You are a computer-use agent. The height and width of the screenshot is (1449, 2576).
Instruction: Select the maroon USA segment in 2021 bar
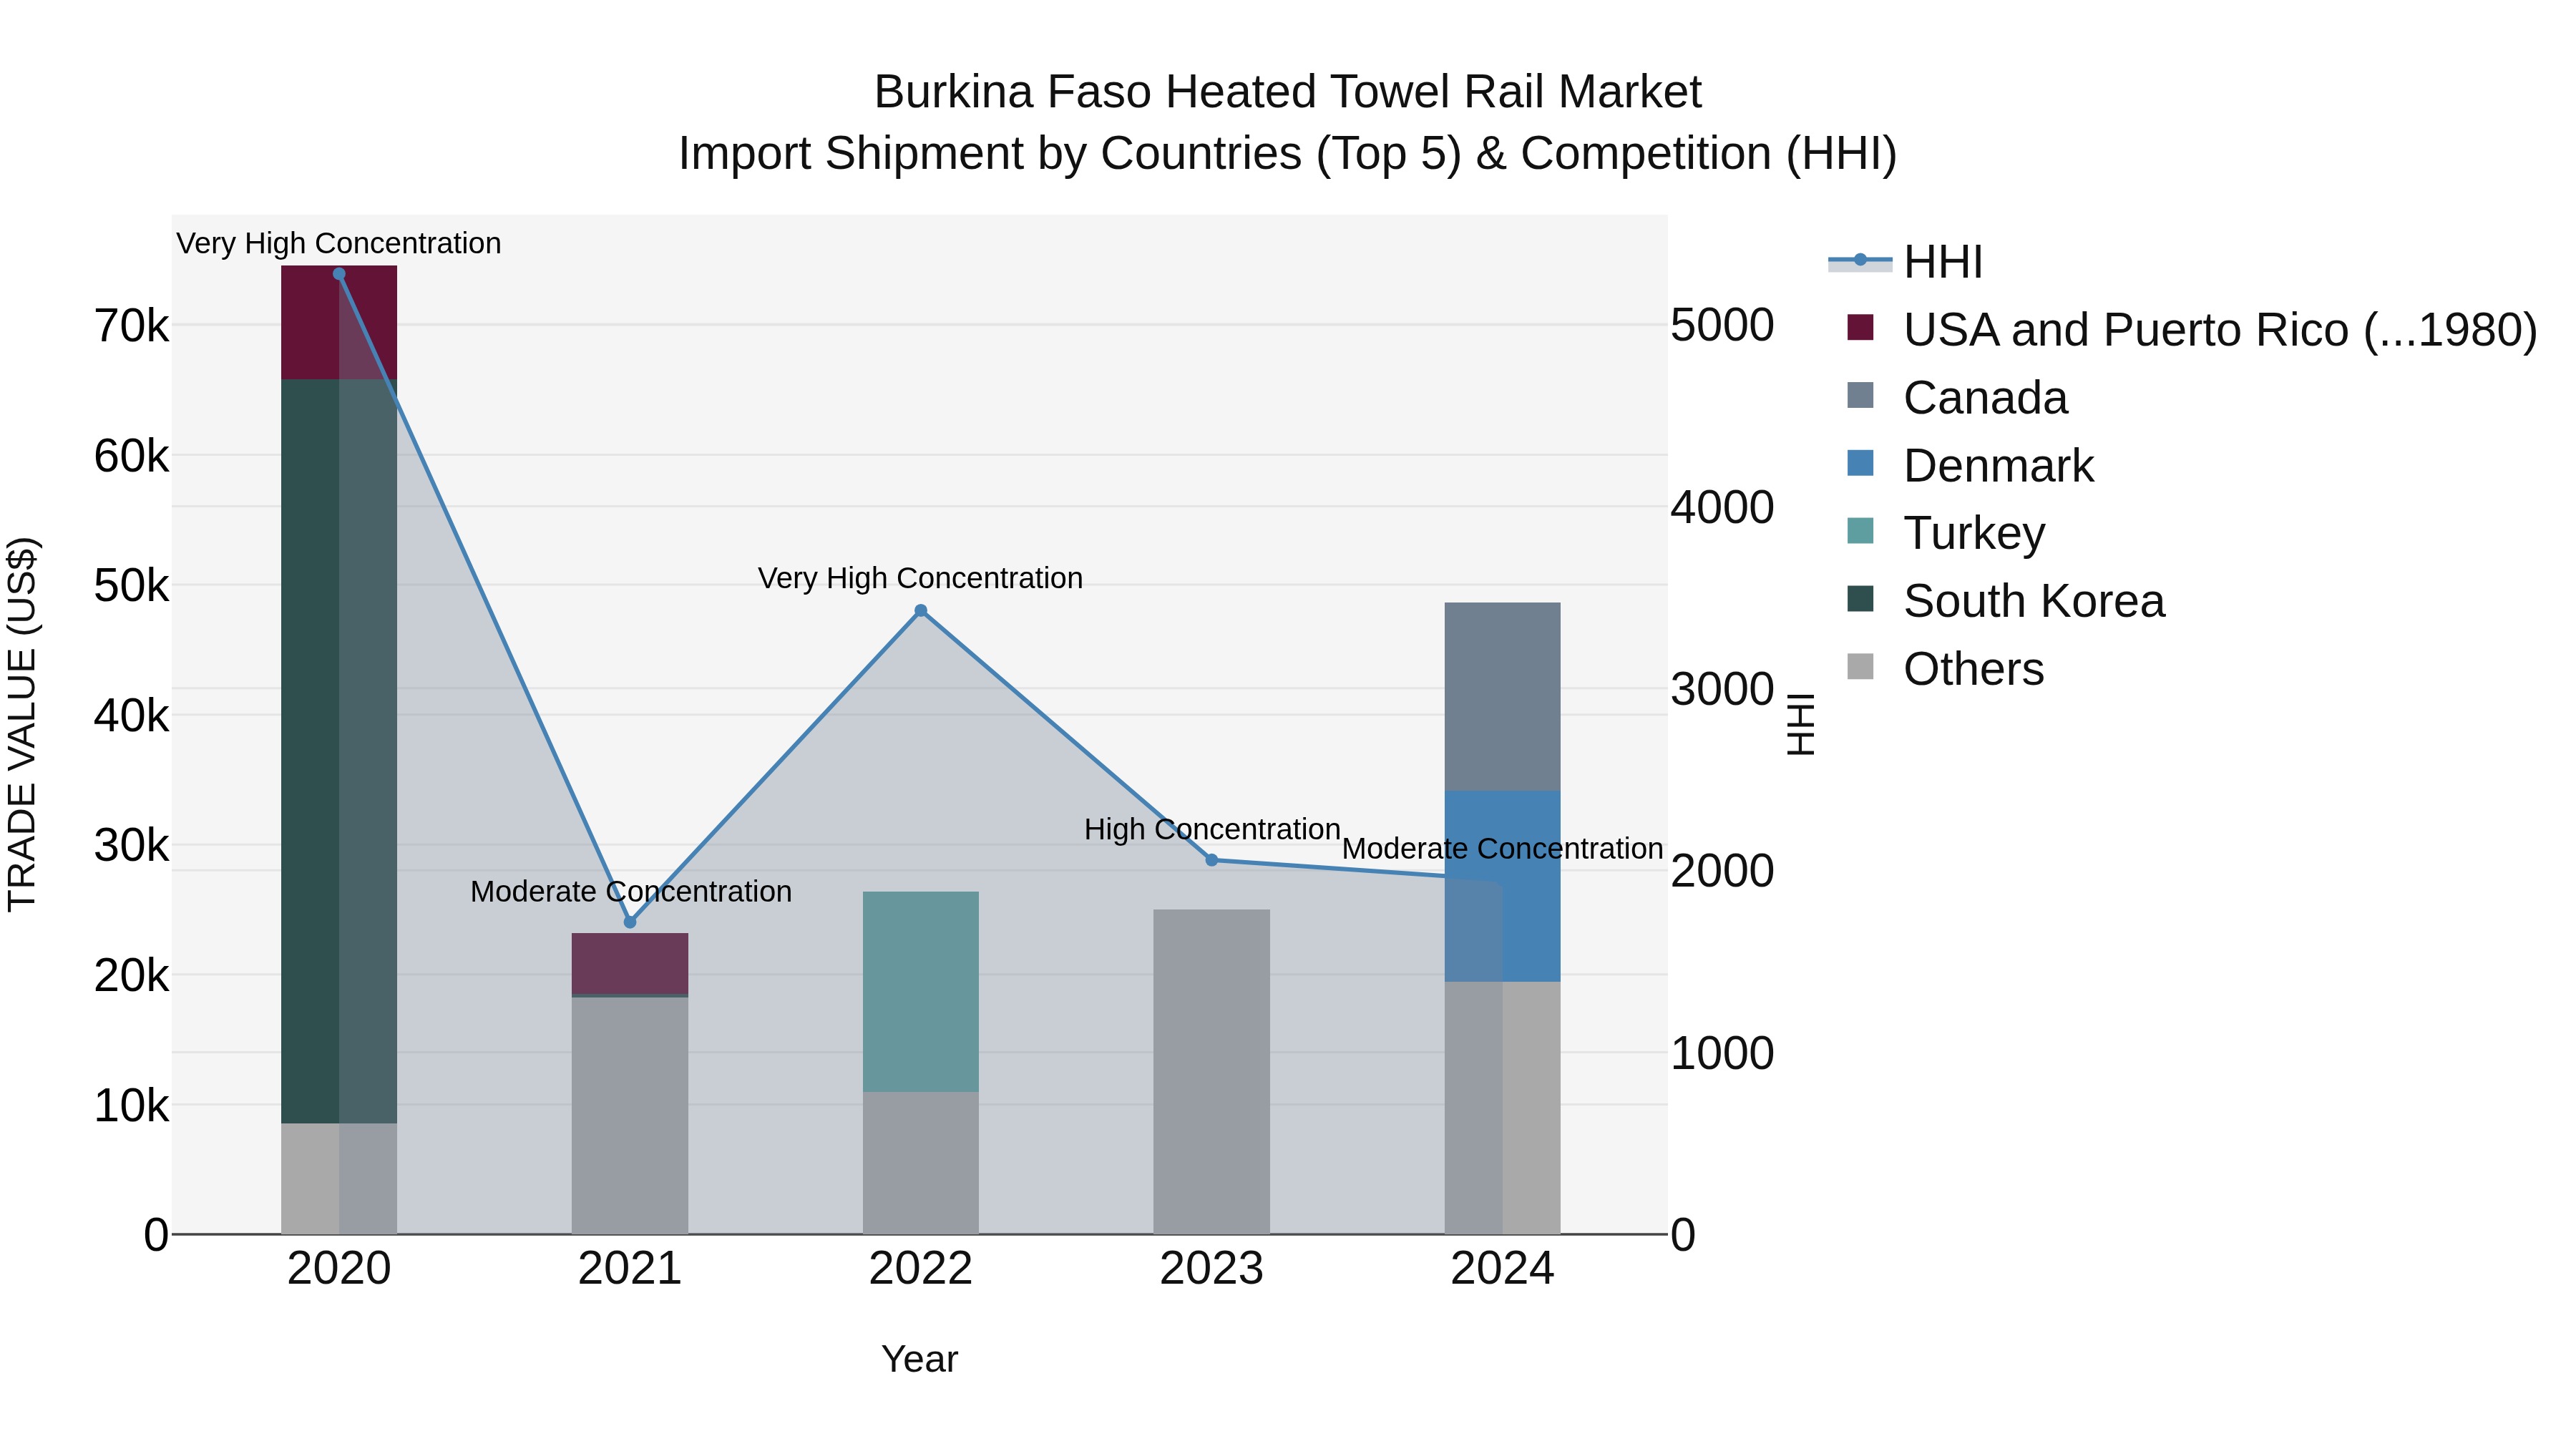click(x=630, y=964)
